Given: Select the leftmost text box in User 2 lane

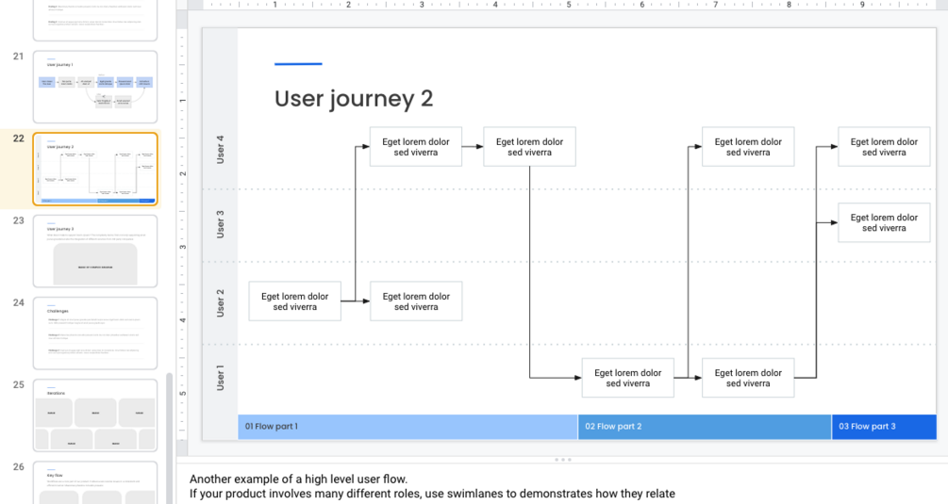Looking at the screenshot, I should tap(295, 301).
